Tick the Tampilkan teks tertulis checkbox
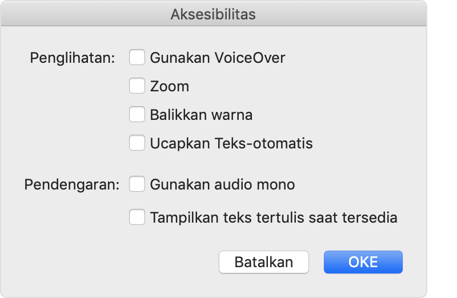Image resolution: width=457 pixels, height=298 pixels. 137,218
